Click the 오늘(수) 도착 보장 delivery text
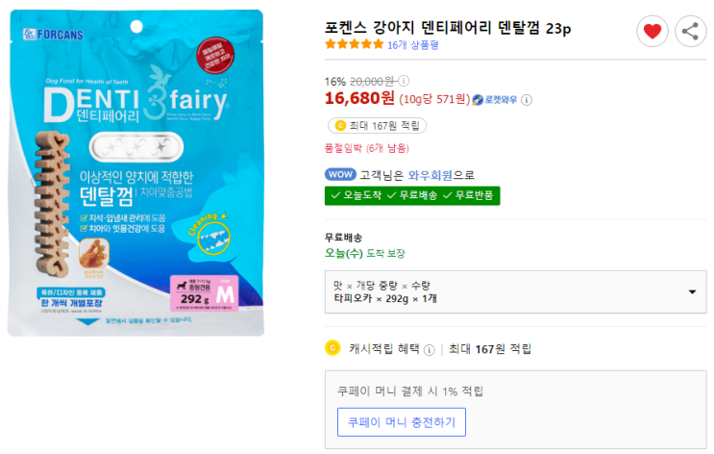The height and width of the screenshot is (454, 714). [365, 253]
